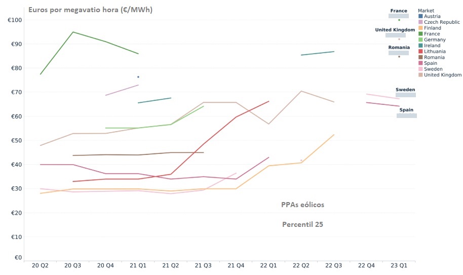
Task: Click the €100 y-axis label
Action: [x=14, y=20]
